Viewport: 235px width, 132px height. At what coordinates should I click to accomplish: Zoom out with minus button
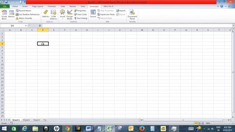213,123
